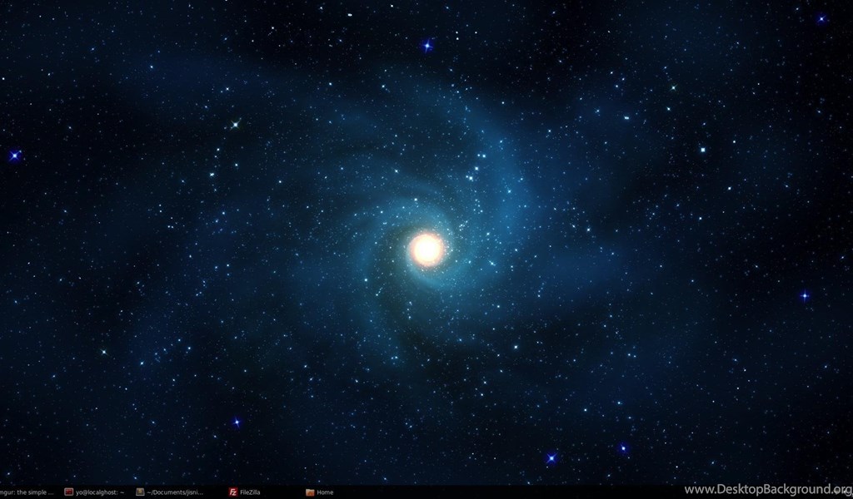Switch to the Imgur browser window entry
This screenshot has width=853, height=499.
click(27, 492)
